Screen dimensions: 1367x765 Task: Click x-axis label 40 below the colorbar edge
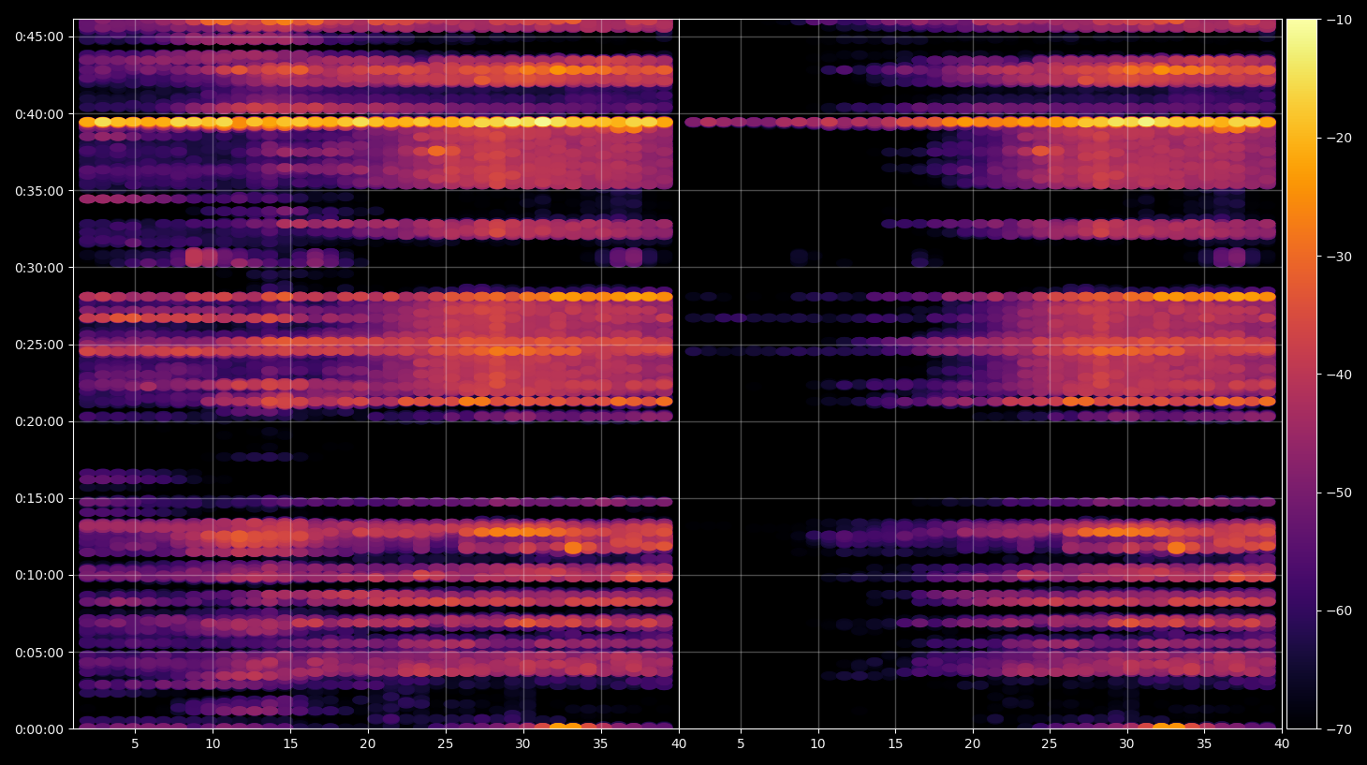[x=1282, y=744]
